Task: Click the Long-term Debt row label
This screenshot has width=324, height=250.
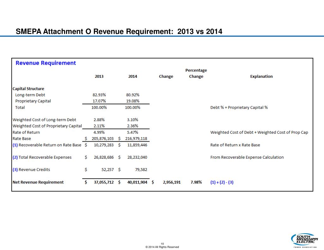Action: click(x=30, y=95)
